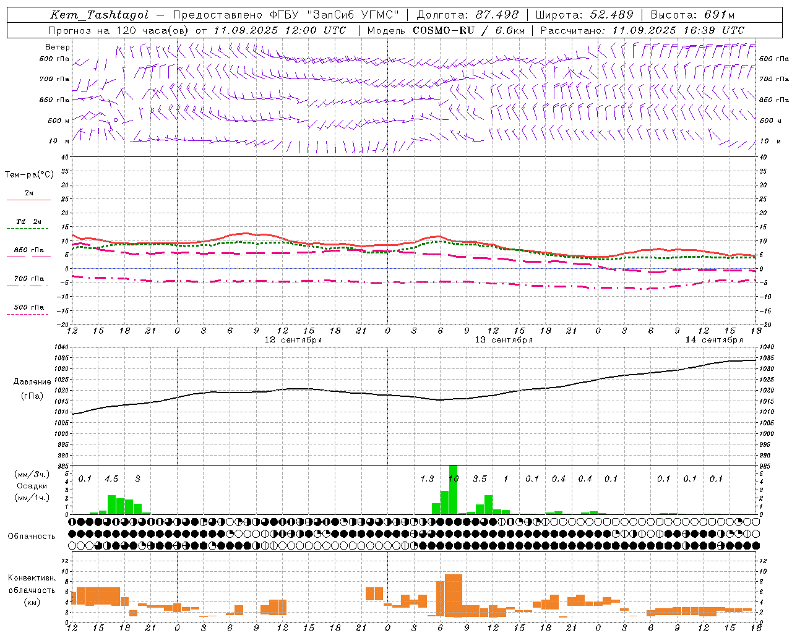Click the Рассчитано: 11.09.2025 16:39 UTC timestamp
Viewport: 792px width, 633px height.
coord(642,30)
